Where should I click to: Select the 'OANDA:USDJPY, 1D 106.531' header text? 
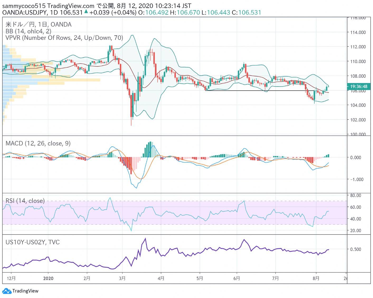pyautogui.click(x=43, y=12)
